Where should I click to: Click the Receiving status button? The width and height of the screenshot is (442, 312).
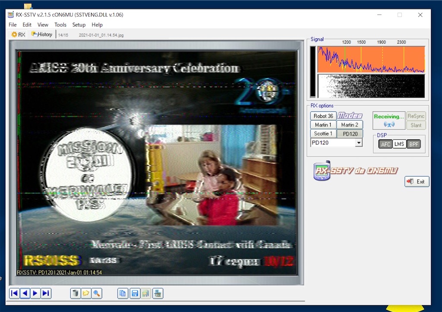click(x=389, y=120)
